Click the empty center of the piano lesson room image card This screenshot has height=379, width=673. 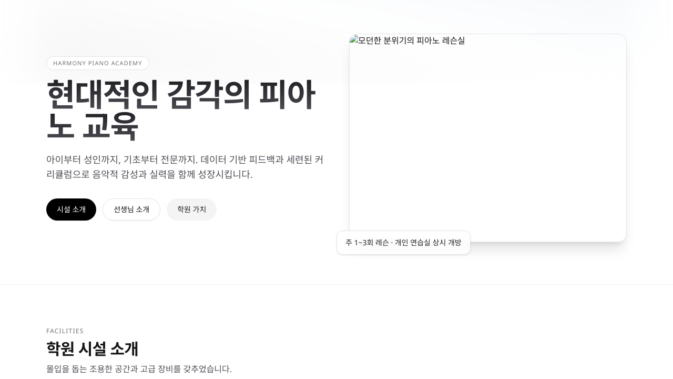487,138
